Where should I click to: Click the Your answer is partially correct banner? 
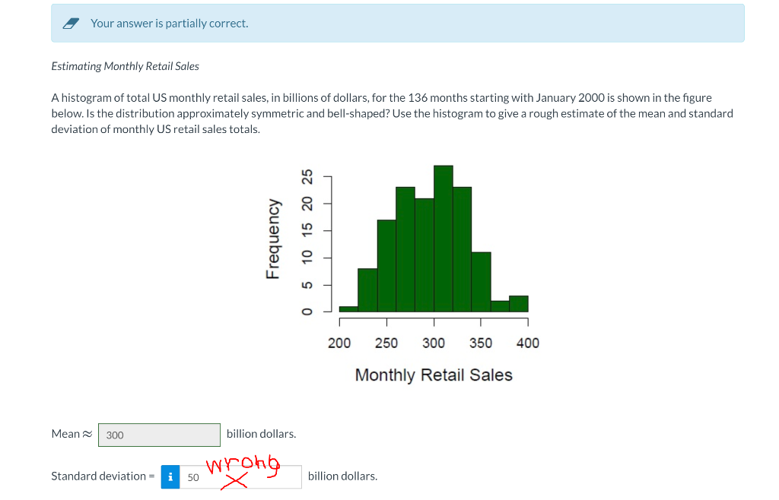pos(169,24)
